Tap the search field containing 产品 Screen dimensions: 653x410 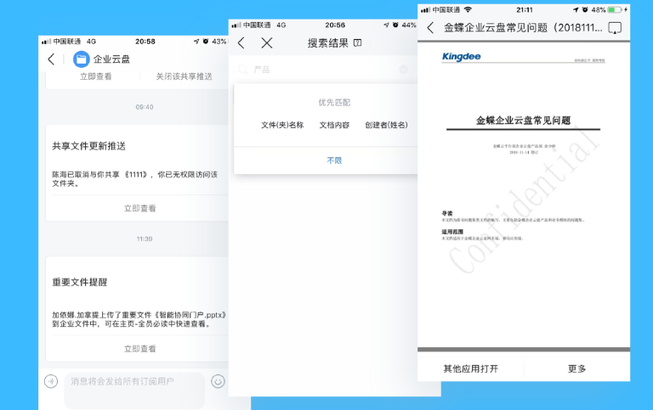coord(326,70)
